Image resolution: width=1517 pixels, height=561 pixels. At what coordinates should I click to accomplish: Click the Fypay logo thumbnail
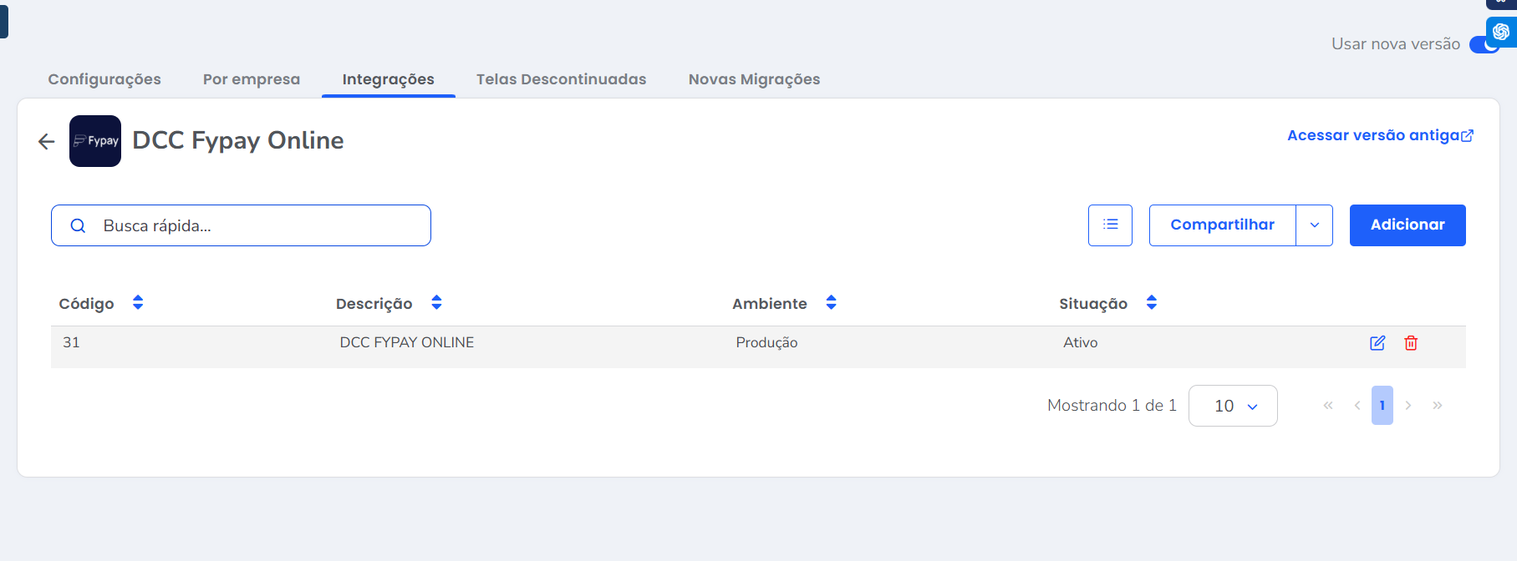point(95,141)
